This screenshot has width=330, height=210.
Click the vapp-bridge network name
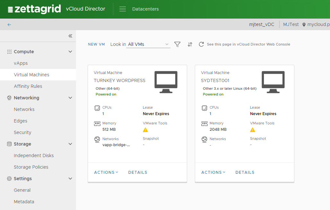tap(116, 145)
